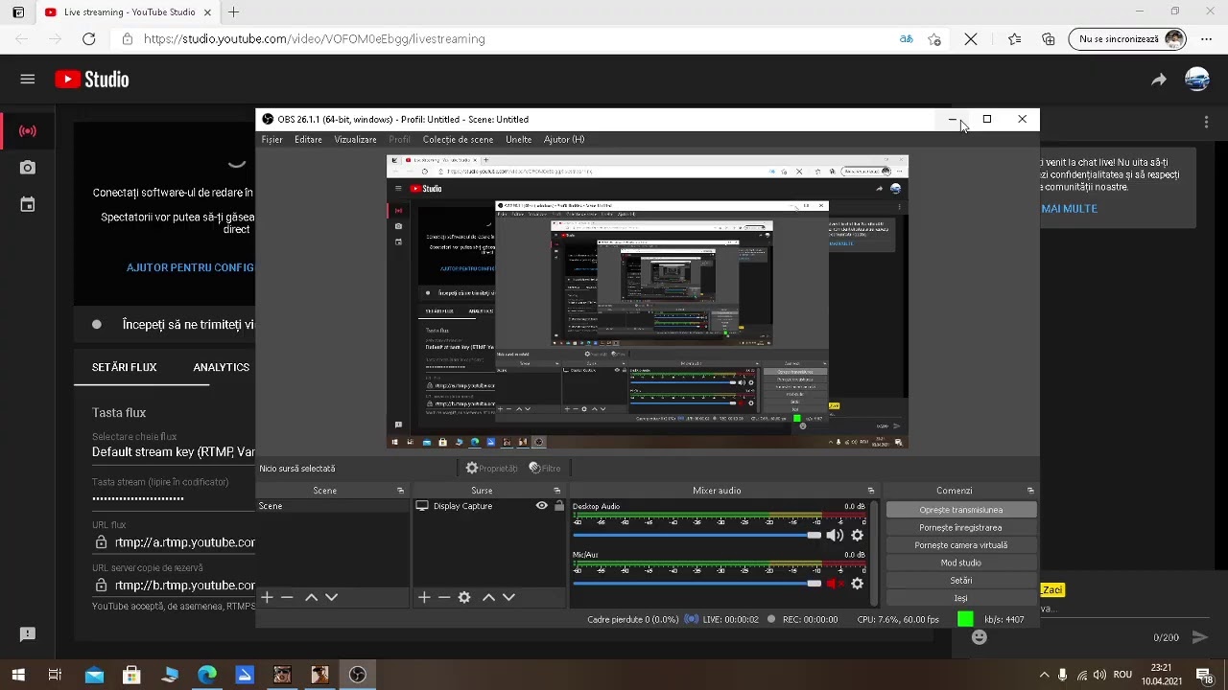The height and width of the screenshot is (690, 1228).
Task: Click Pornește camera virtuală button
Action: 960,545
